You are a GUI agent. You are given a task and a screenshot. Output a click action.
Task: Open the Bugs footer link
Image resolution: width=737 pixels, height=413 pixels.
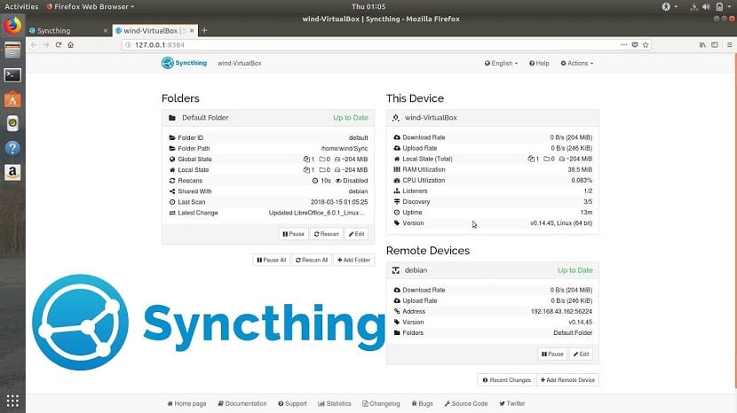[422, 403]
